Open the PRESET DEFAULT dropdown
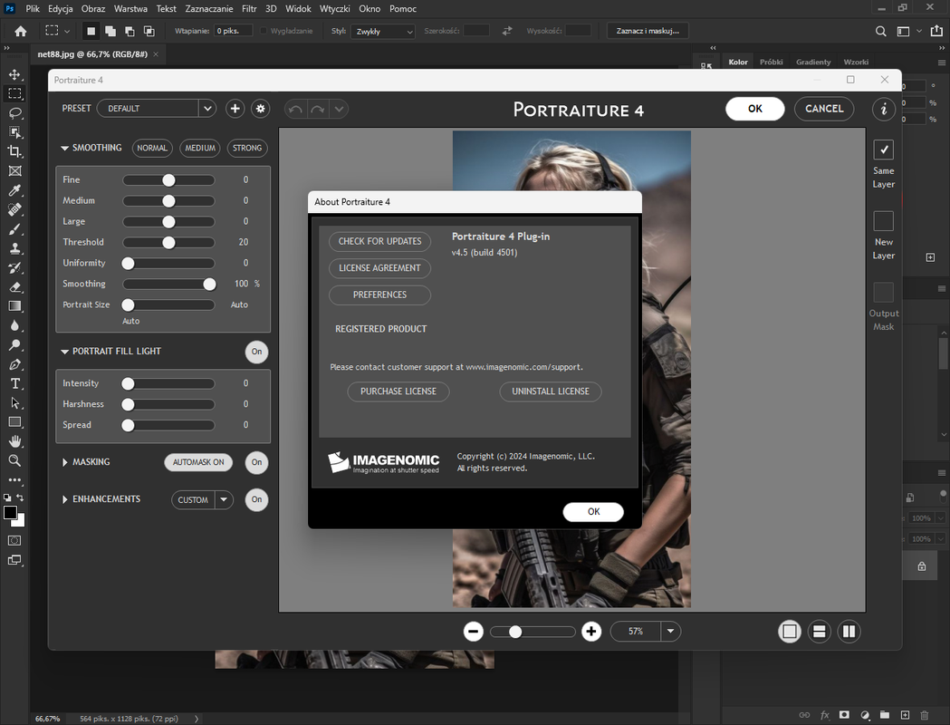This screenshot has width=950, height=725. click(x=157, y=109)
